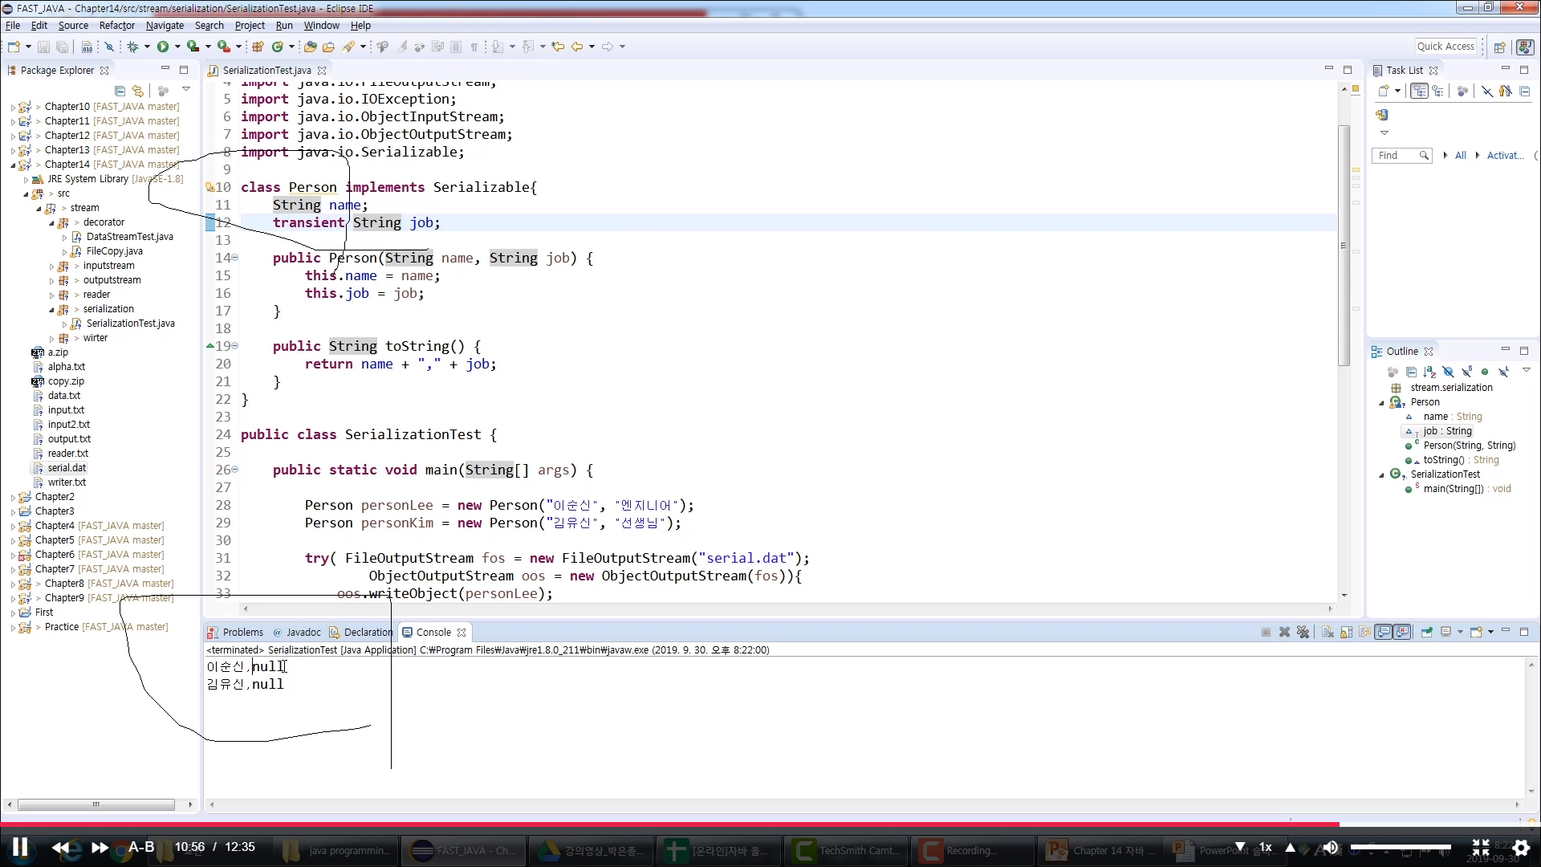Click the green Run button in toolbar
1541x867 pixels.
163,47
